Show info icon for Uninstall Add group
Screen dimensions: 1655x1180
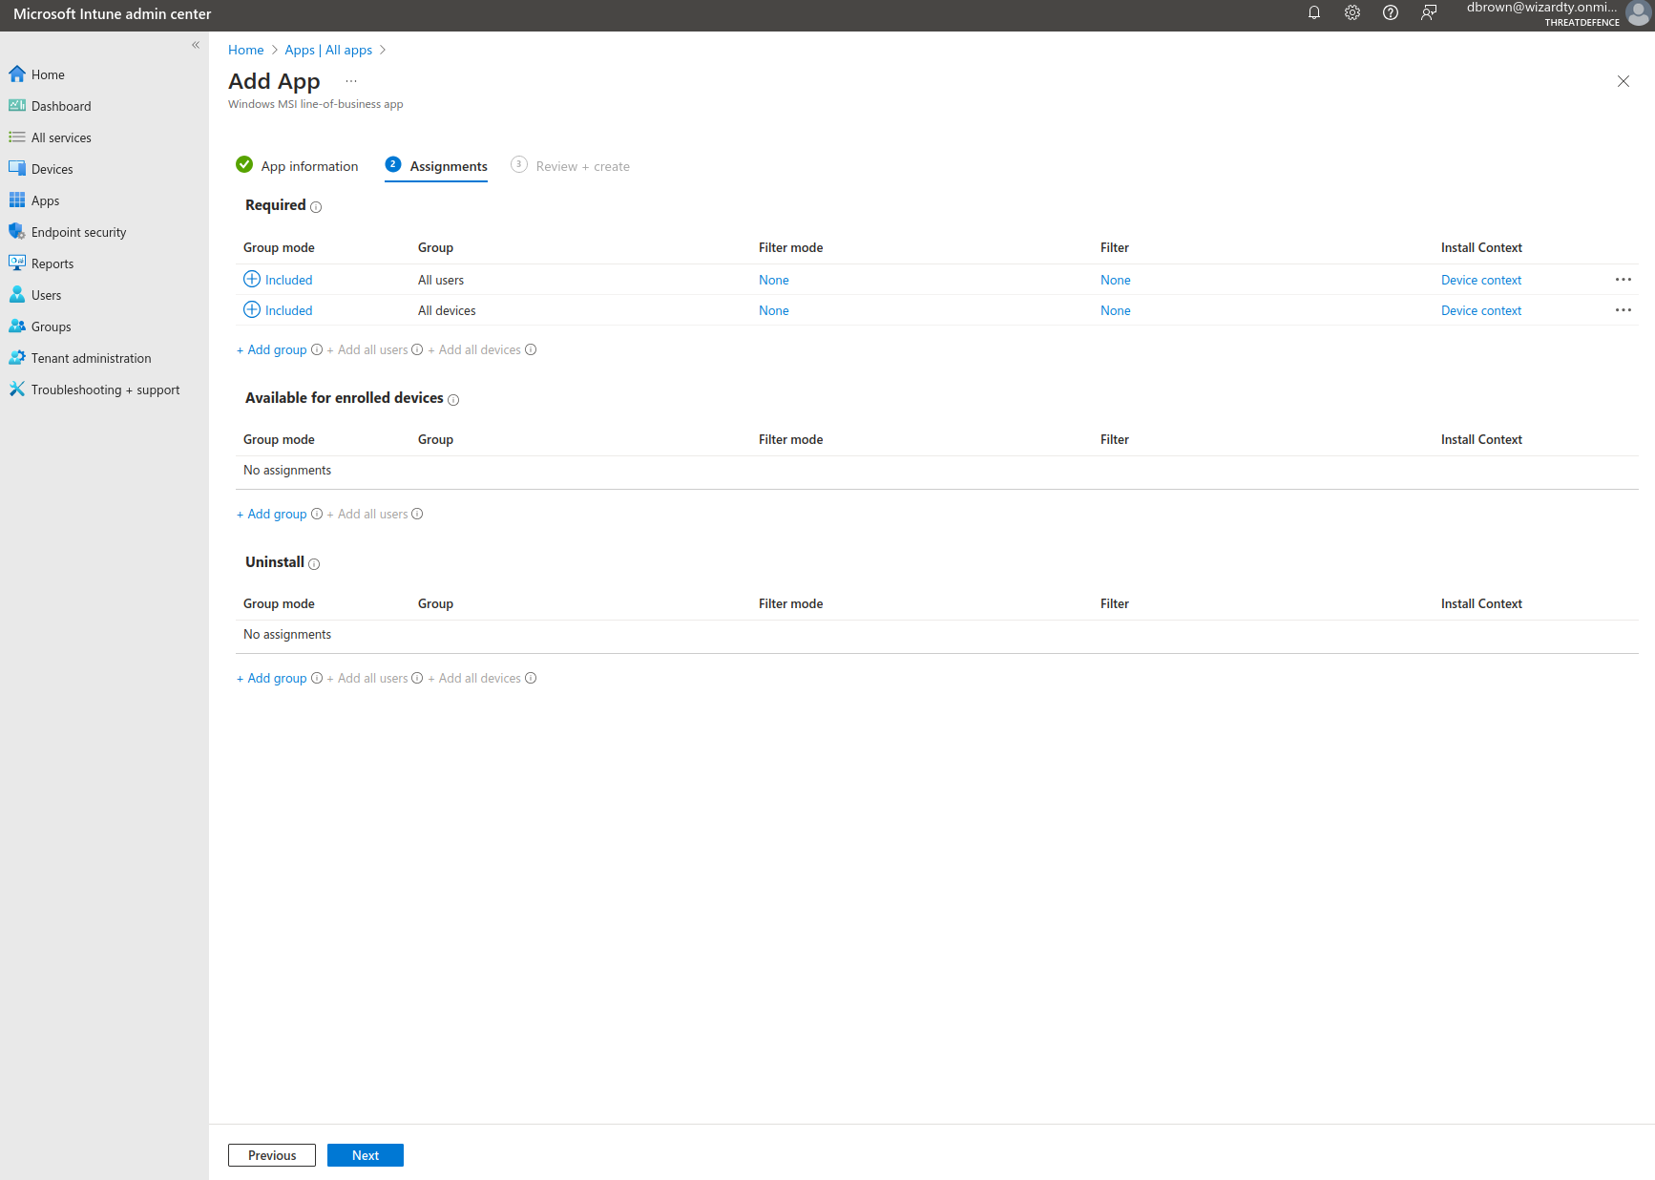tap(317, 678)
